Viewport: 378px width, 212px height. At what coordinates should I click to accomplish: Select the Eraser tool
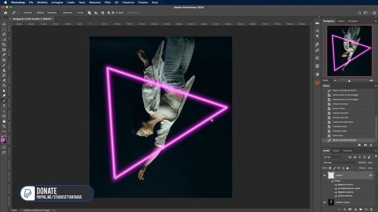(4, 80)
